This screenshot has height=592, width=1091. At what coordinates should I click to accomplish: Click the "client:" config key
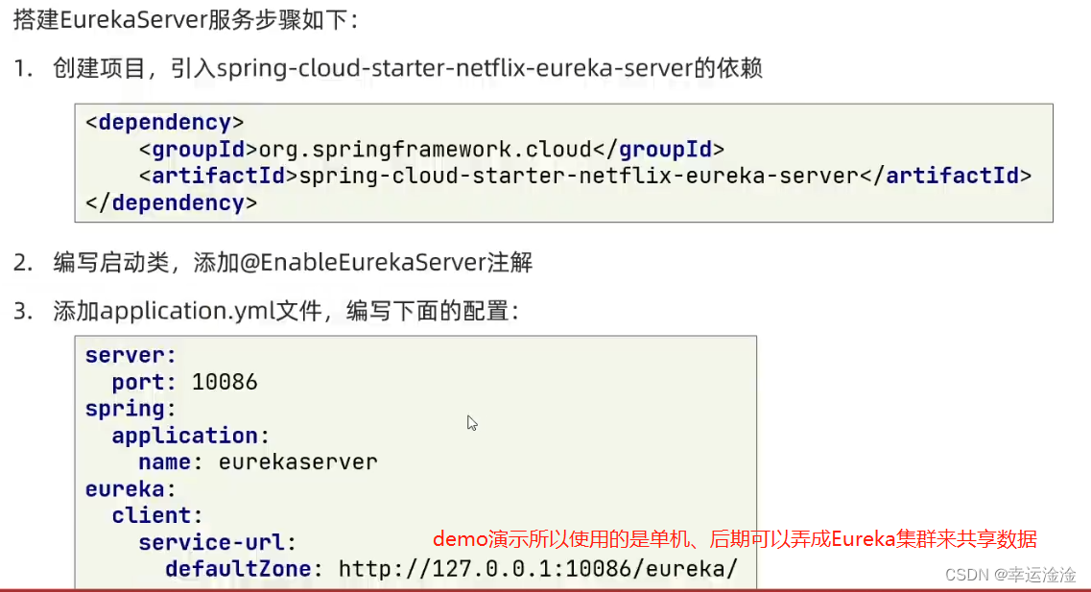(x=157, y=516)
